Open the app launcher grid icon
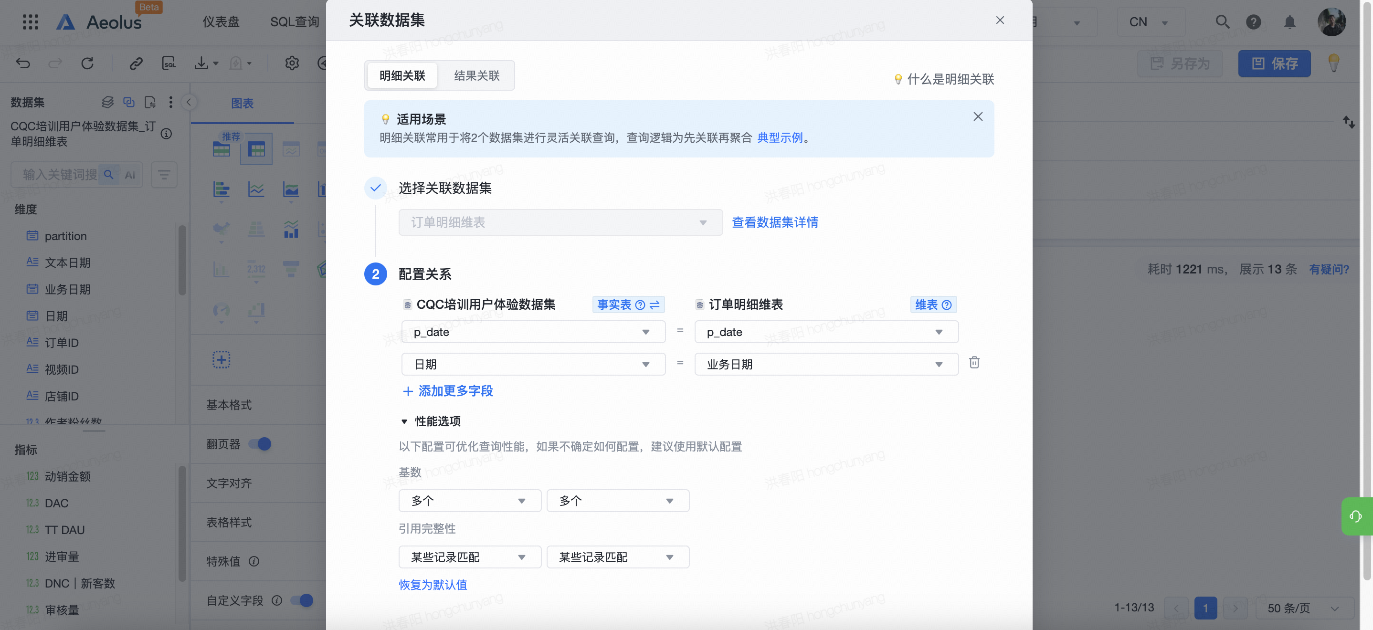The height and width of the screenshot is (630, 1373). point(31,22)
